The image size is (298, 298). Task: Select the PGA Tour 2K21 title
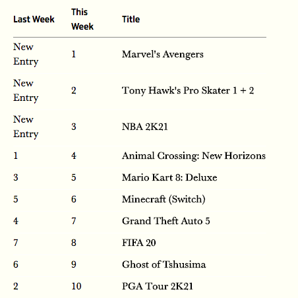pos(158,286)
